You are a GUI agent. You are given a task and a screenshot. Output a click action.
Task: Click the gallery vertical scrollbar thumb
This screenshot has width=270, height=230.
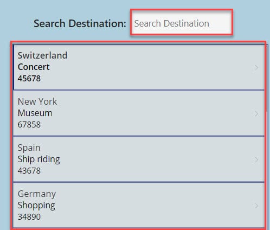tap(267, 78)
